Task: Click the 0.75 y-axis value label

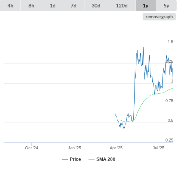Action: (169, 101)
